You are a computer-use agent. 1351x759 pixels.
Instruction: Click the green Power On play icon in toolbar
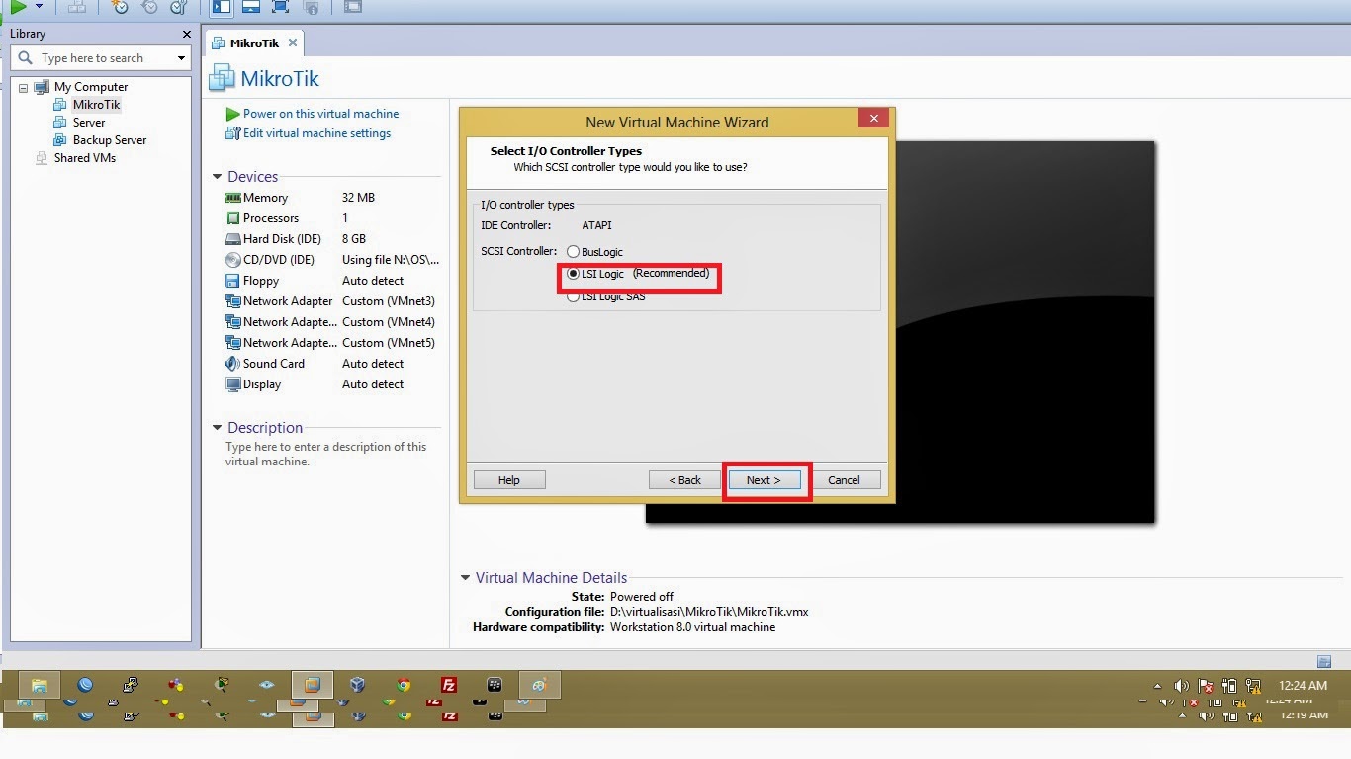point(18,7)
